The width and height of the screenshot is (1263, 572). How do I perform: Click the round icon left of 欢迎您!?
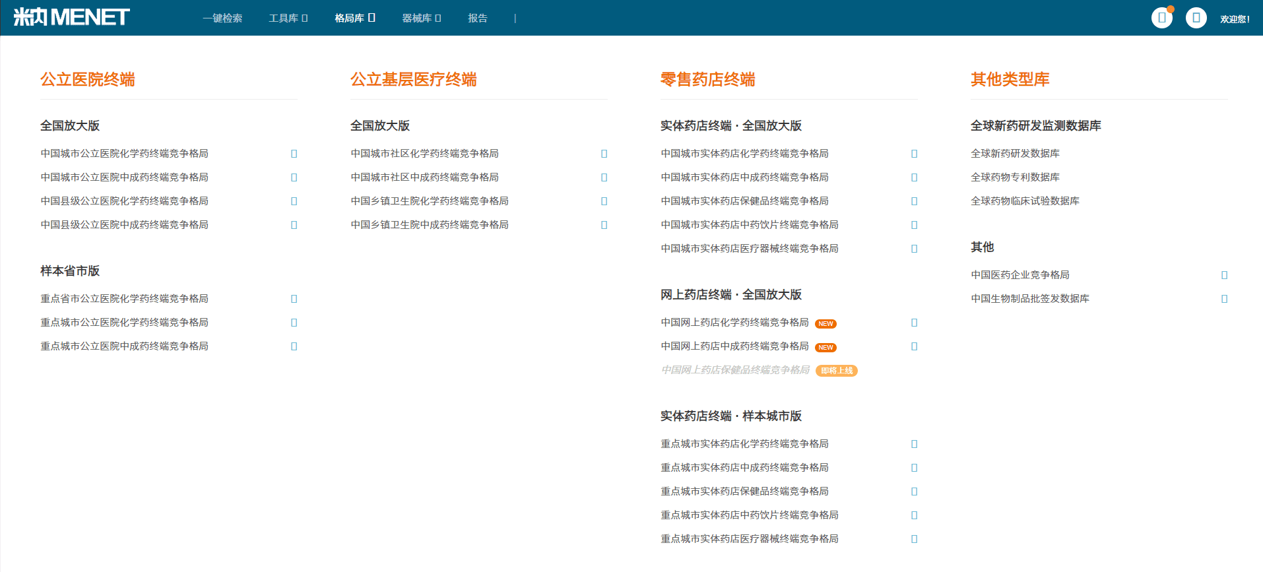tap(1196, 18)
